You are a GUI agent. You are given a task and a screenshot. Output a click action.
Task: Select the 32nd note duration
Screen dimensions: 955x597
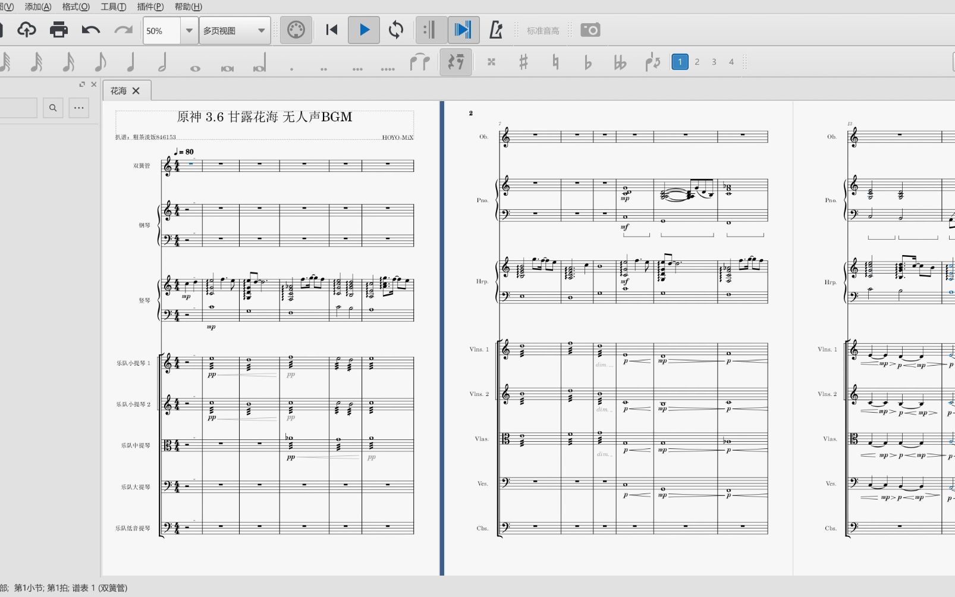(x=36, y=62)
